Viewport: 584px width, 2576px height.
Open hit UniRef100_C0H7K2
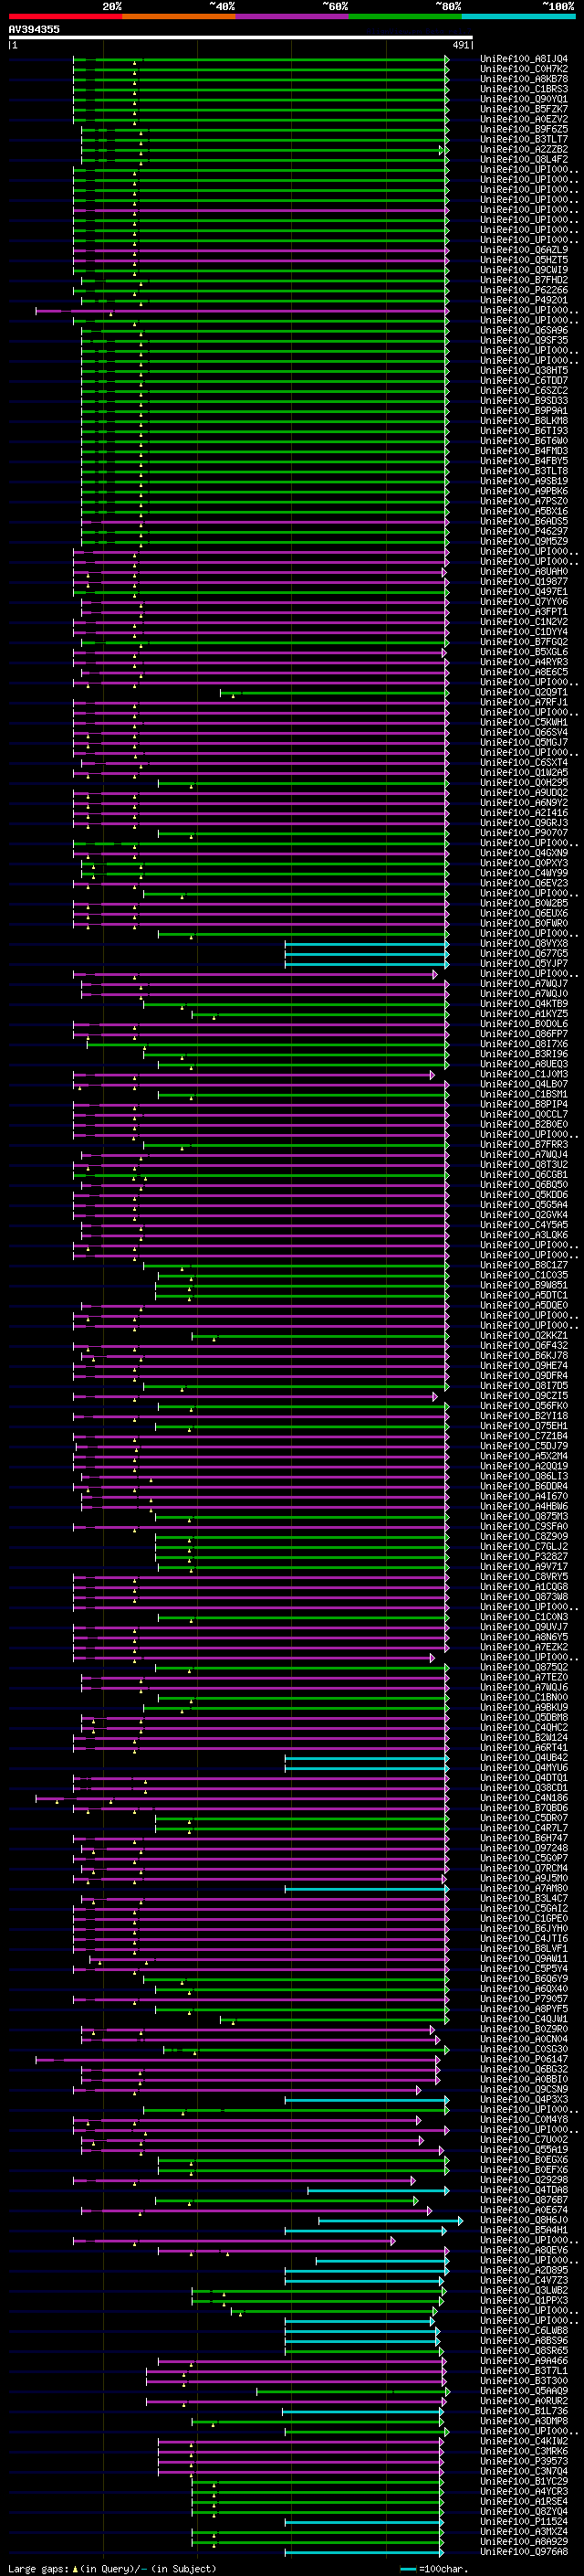click(524, 69)
